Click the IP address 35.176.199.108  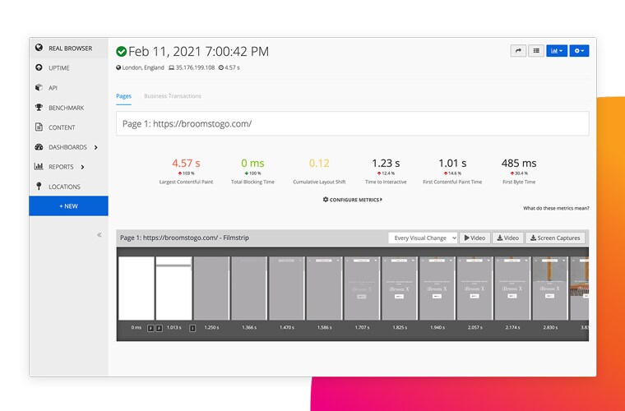pos(196,67)
